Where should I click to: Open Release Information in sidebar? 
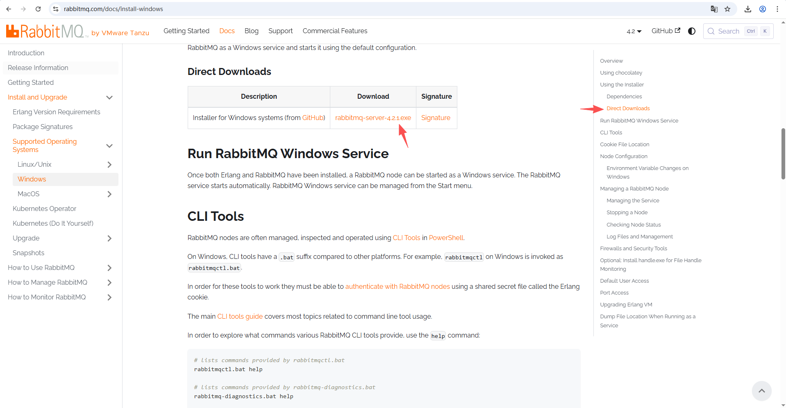(61, 68)
